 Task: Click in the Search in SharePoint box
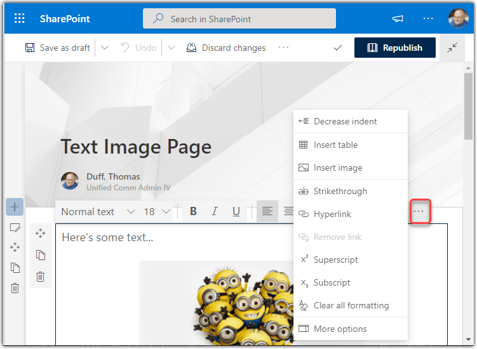coord(239,19)
